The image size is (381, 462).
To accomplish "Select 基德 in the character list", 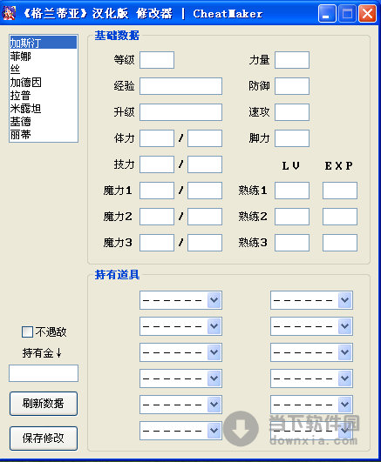I will coord(44,122).
